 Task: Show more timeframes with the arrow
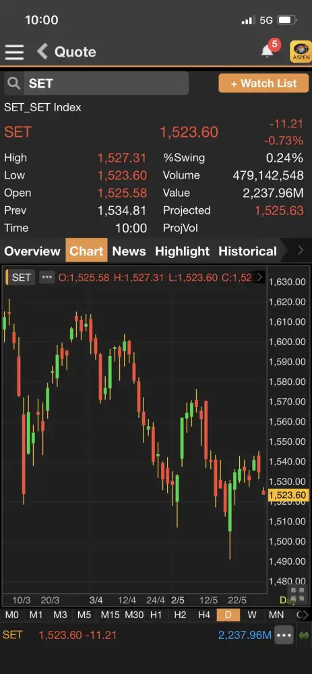306,615
